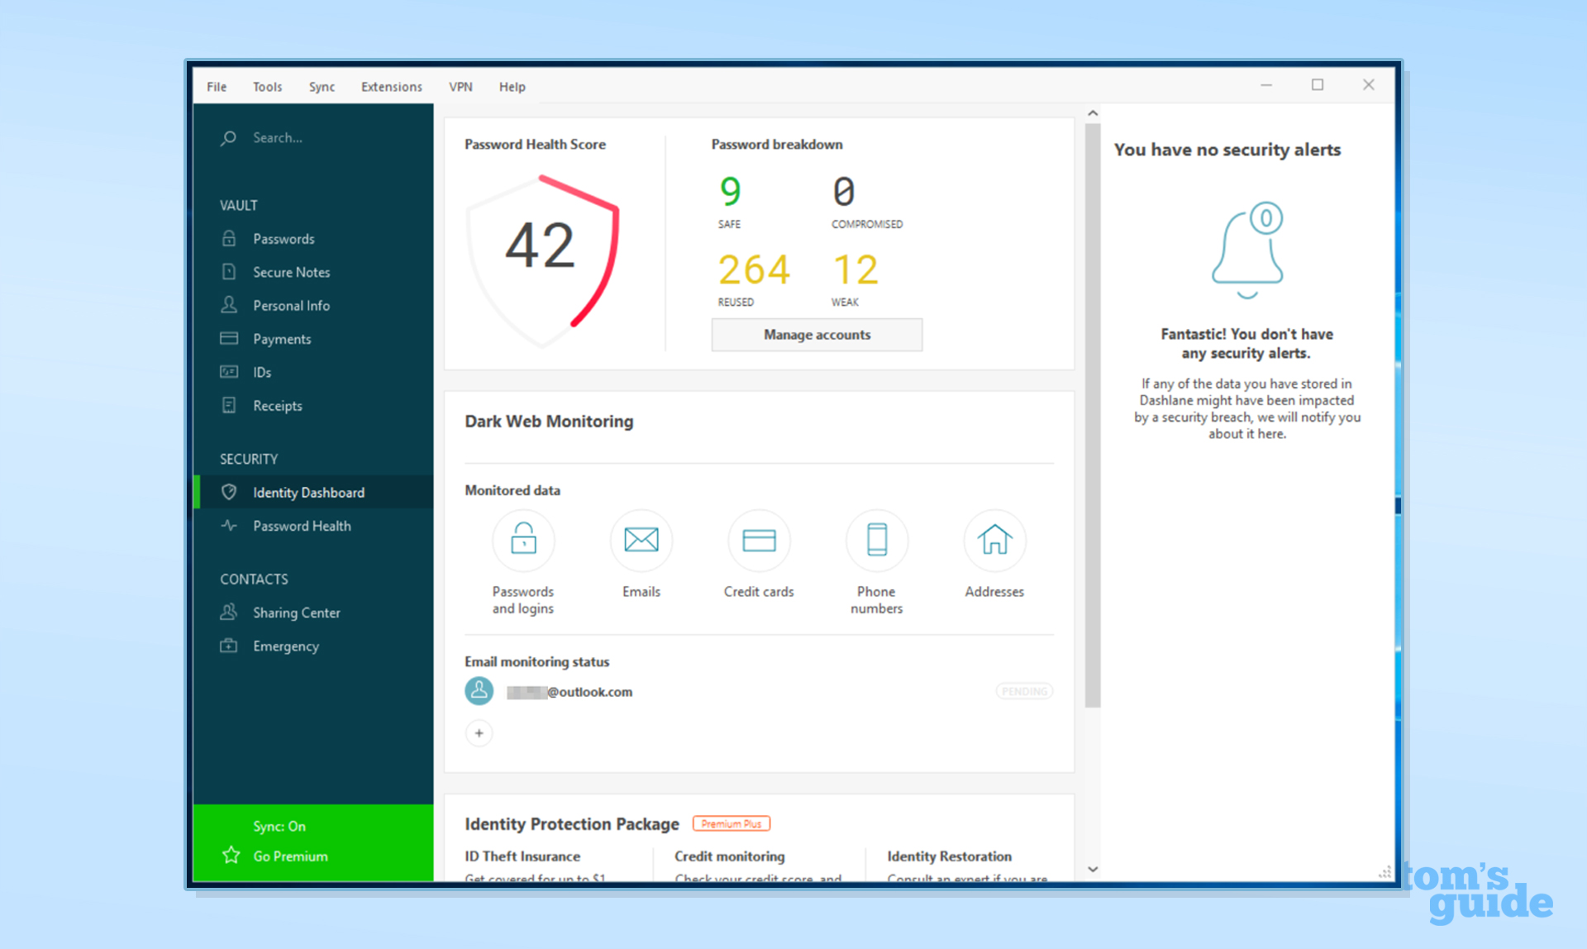Click the search magnifier icon in sidebar
The height and width of the screenshot is (949, 1587).
click(x=229, y=138)
